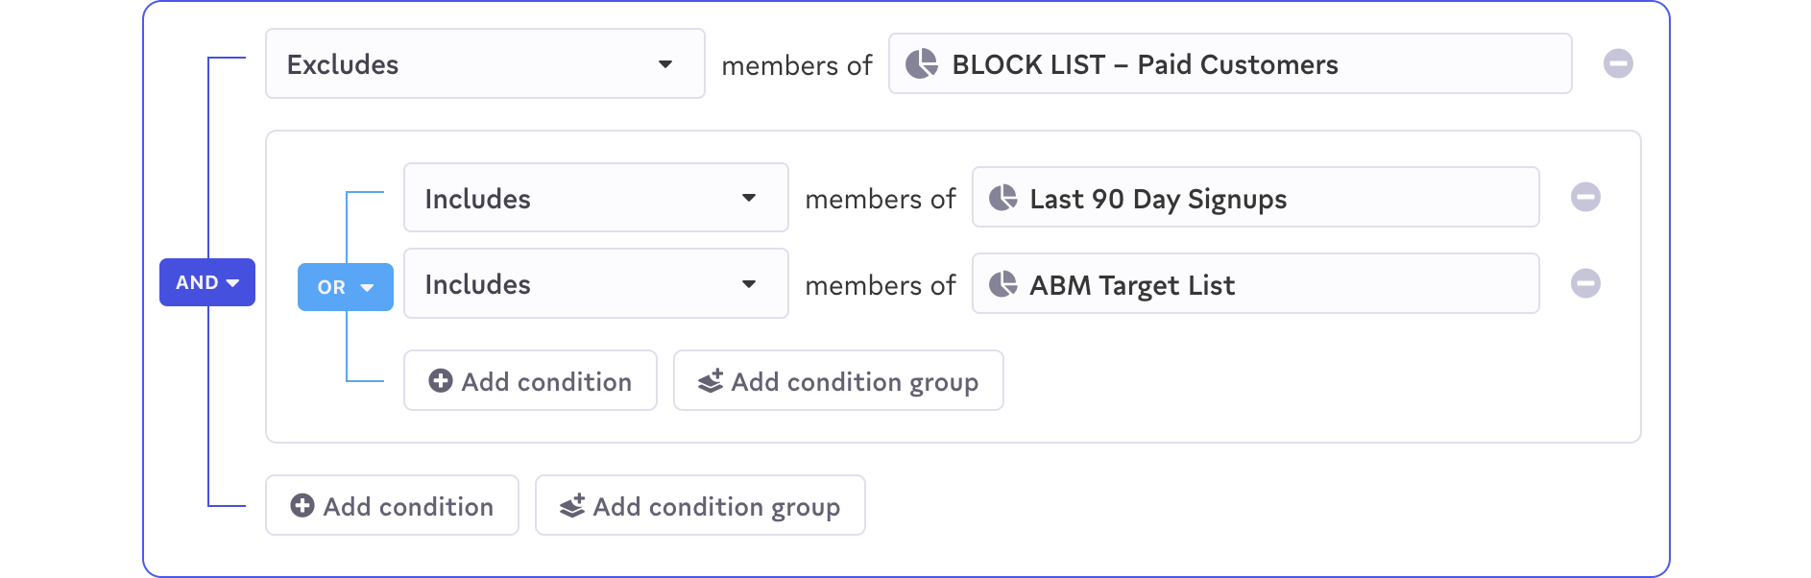
Task: Add a condition to the outer AND group
Action: point(392,506)
